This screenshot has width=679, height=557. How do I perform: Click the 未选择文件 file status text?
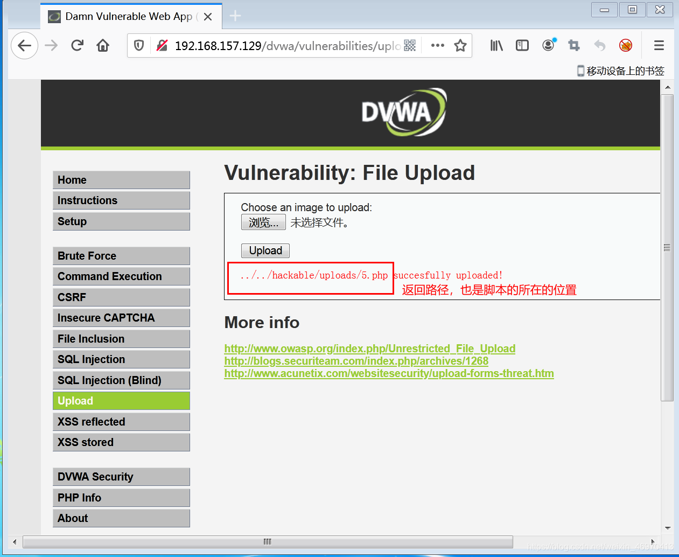coord(320,222)
